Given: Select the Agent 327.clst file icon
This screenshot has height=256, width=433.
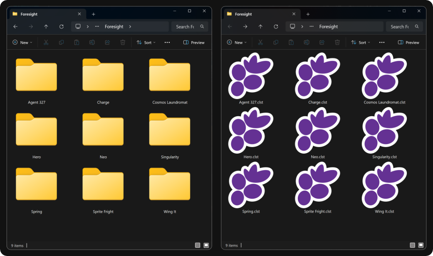Looking at the screenshot, I should (x=251, y=76).
